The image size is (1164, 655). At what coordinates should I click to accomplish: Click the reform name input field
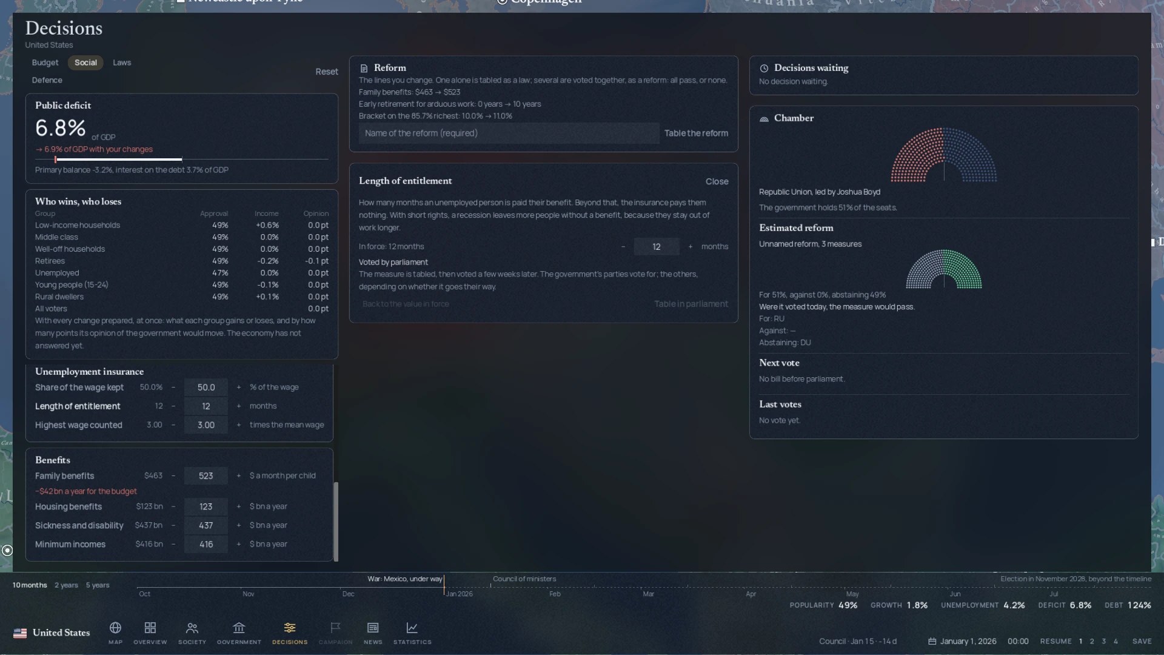(x=509, y=133)
